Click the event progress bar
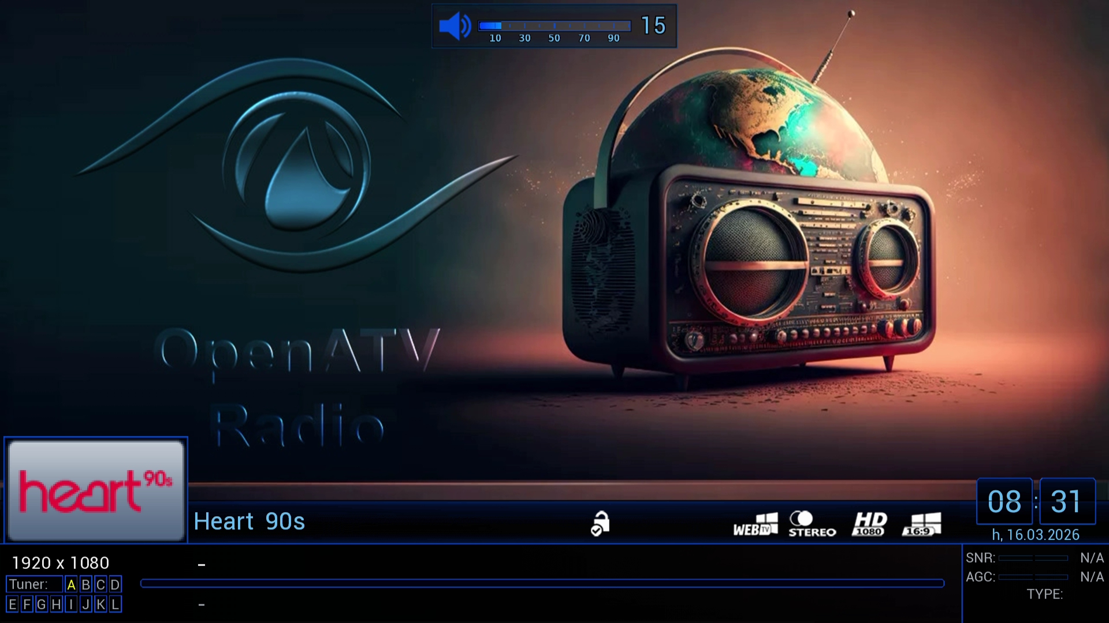This screenshot has height=623, width=1109. coord(542,584)
